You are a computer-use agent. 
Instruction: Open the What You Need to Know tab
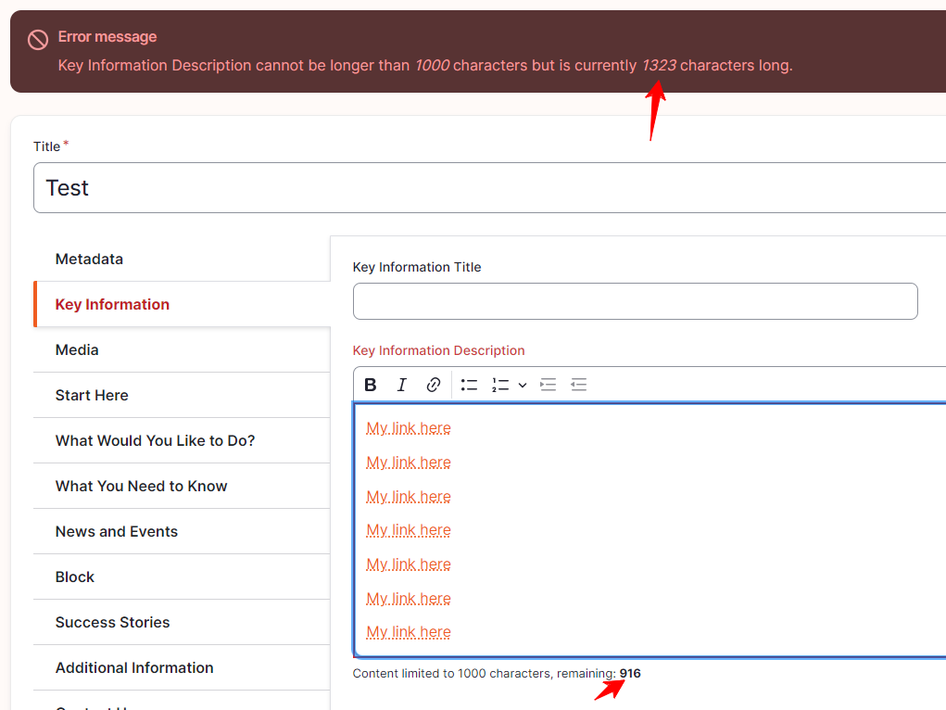[141, 486]
